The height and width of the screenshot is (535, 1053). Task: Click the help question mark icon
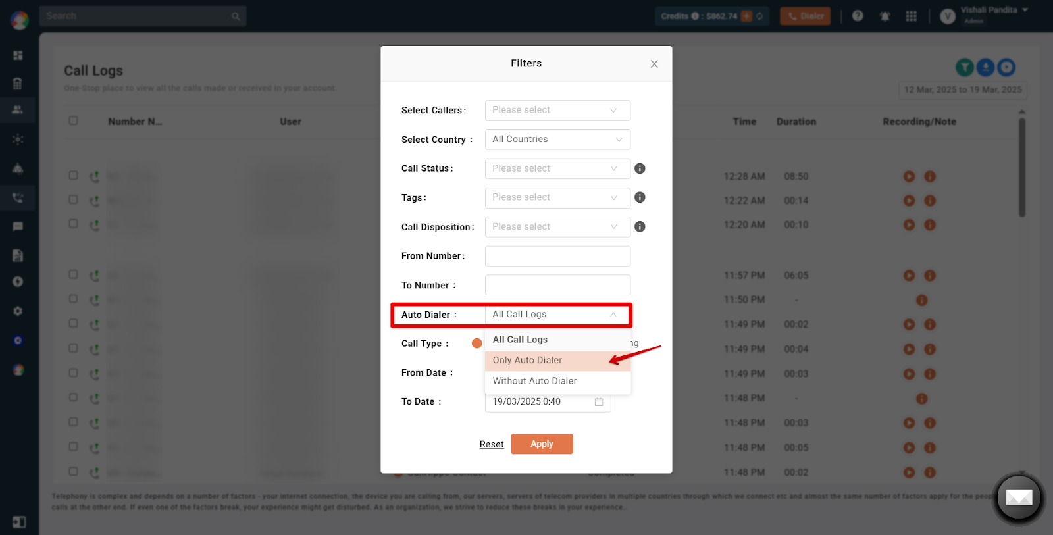[x=858, y=16]
